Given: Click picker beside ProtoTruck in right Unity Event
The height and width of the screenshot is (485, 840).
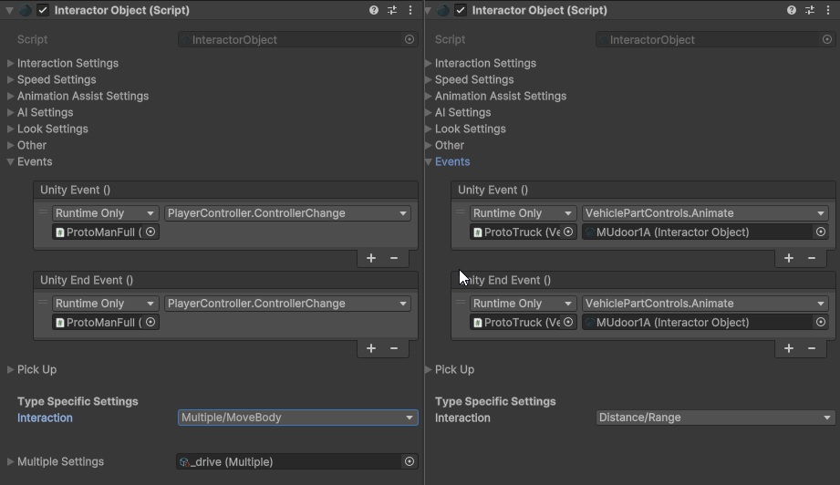Looking at the screenshot, I should [568, 232].
